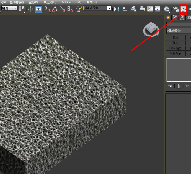The image size is (191, 174).
Task: Open the Curve Editor icon
Action: click(150, 9)
